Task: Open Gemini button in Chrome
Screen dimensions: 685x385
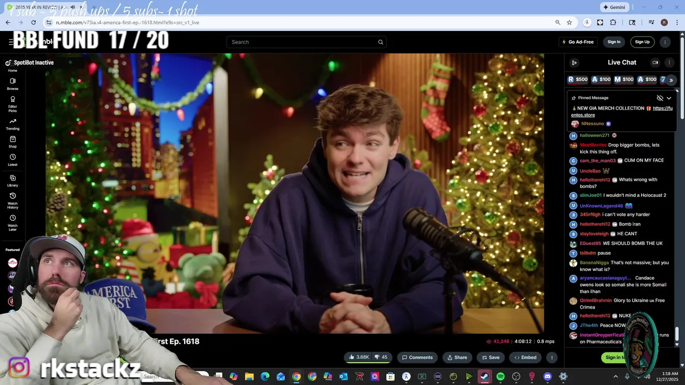Action: (x=614, y=7)
